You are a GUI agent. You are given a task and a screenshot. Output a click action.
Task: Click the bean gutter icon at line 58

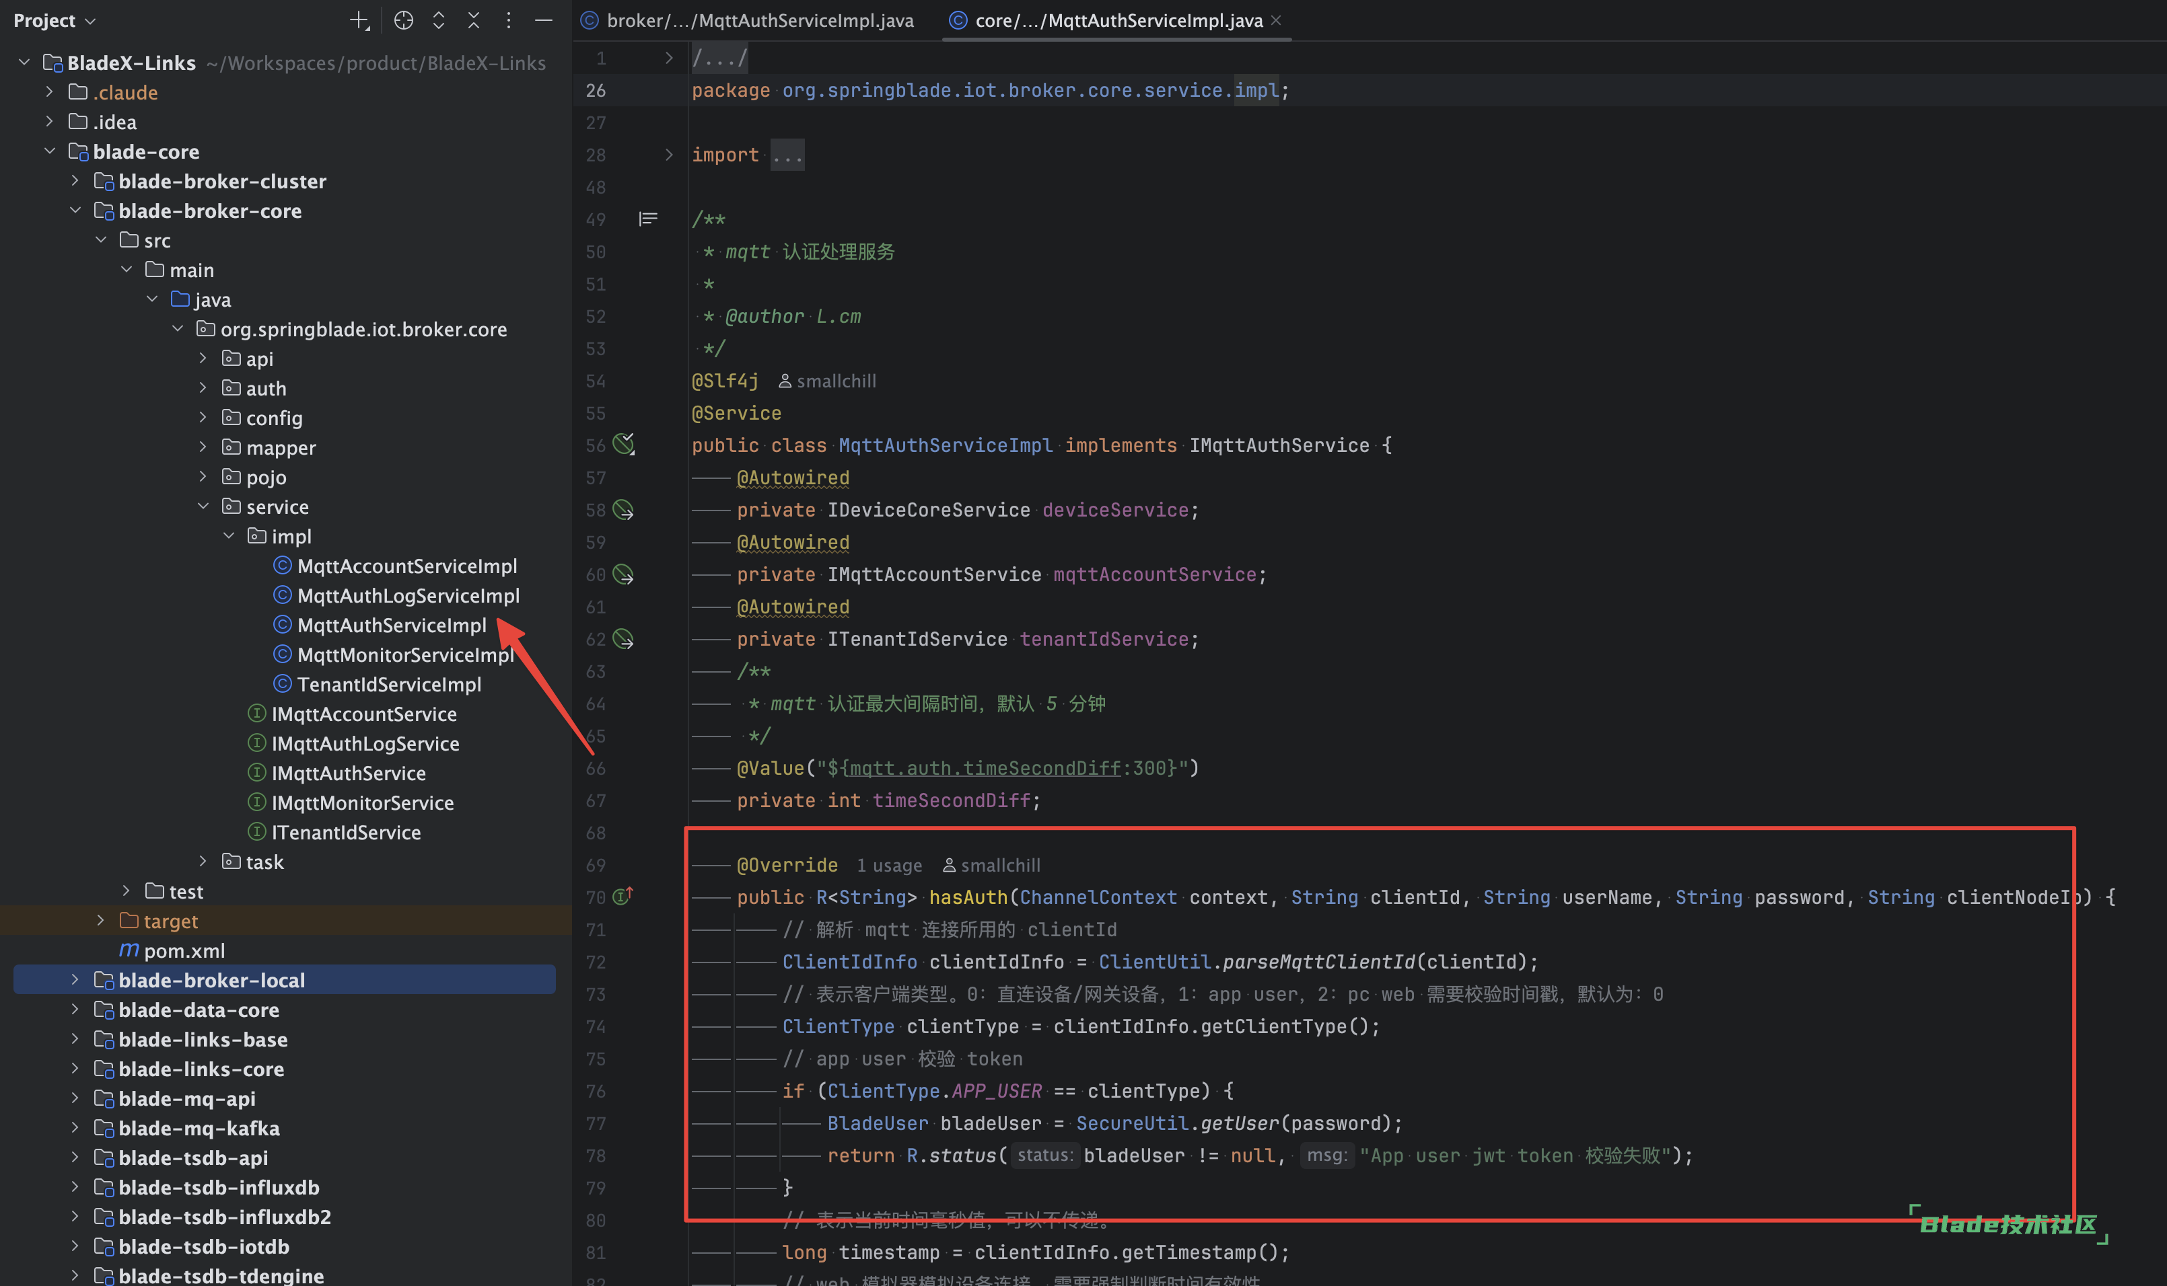click(x=623, y=510)
